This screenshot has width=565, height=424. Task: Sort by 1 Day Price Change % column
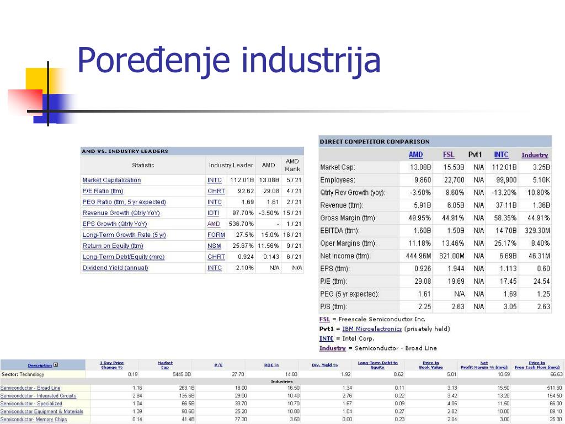tap(111, 365)
